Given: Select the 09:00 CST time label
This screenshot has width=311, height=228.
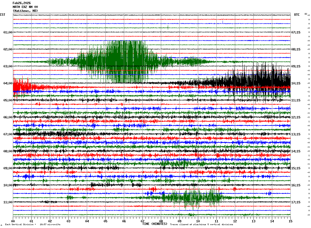Looking at the screenshot, I should click(8, 168).
